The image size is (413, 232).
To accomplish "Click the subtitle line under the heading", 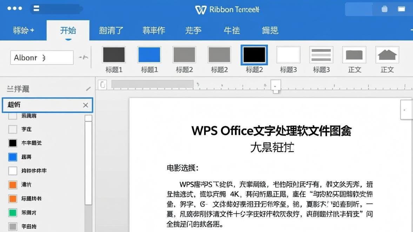I will tap(272, 147).
